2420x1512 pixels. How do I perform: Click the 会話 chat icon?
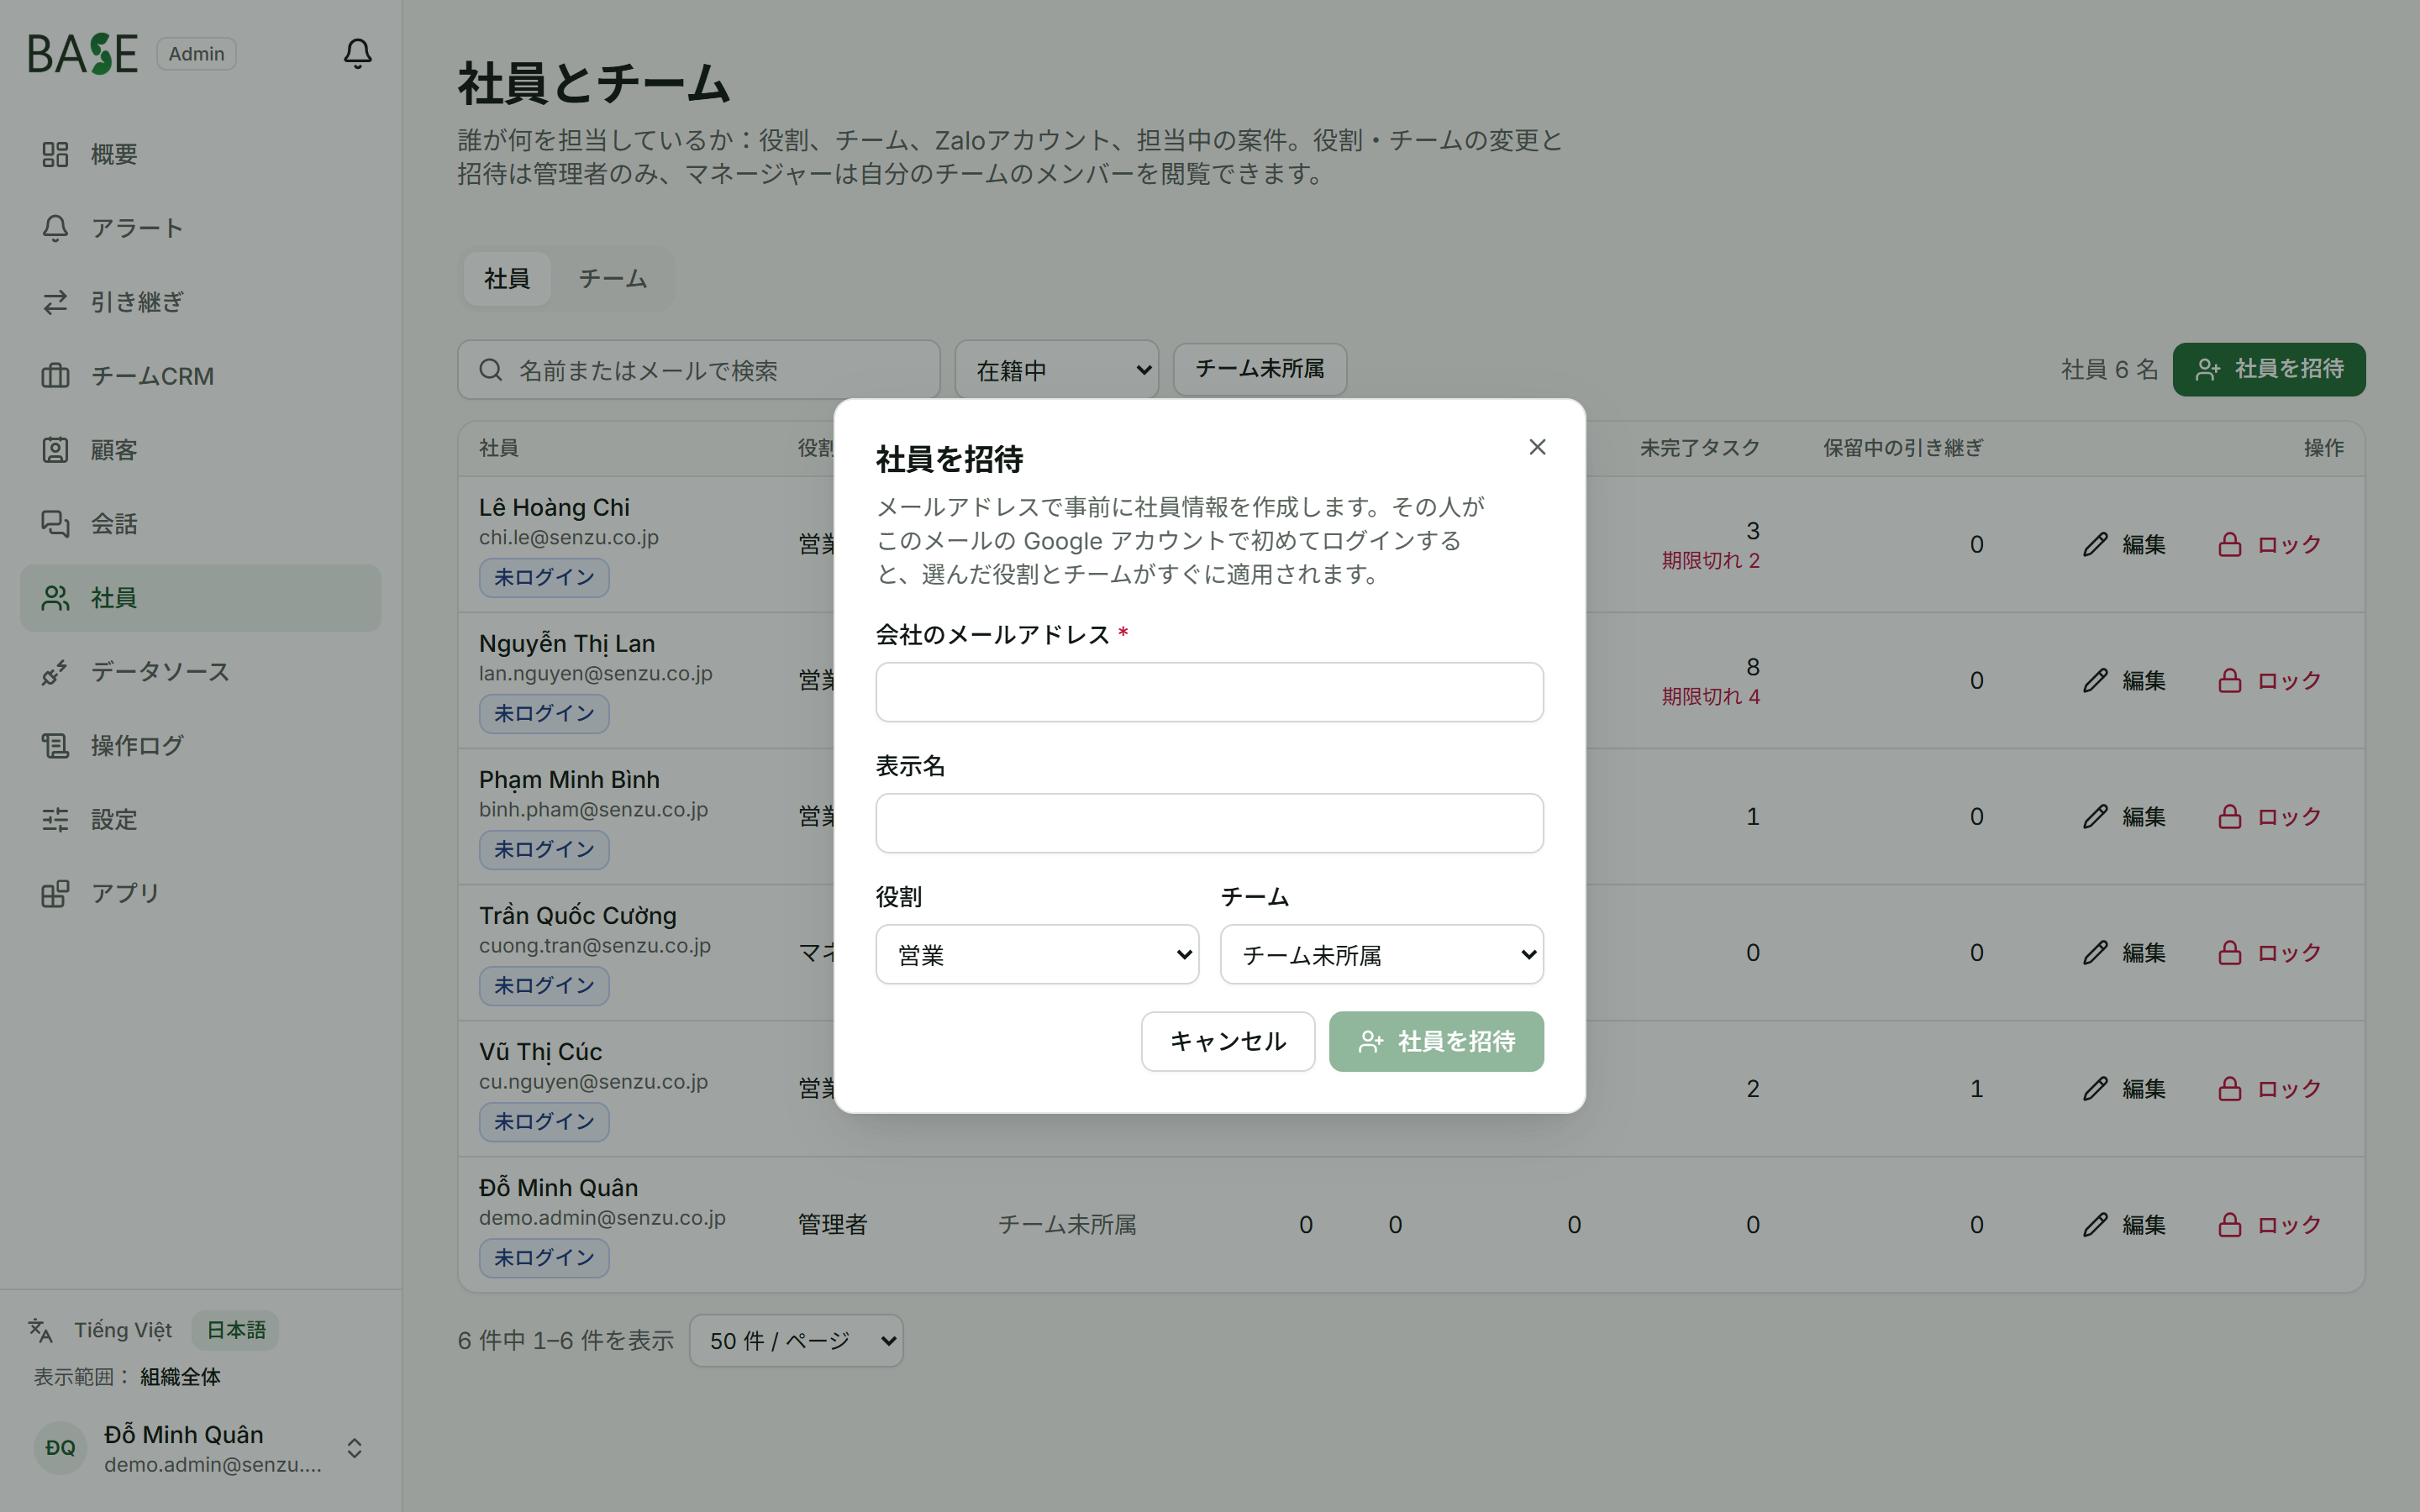click(55, 524)
